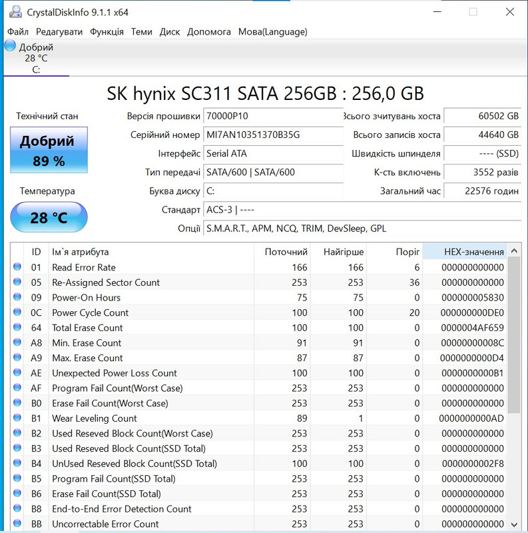Select threshold value 36 of Re-Assigned Sector Count
This screenshot has height=533, width=528.
coord(414,282)
